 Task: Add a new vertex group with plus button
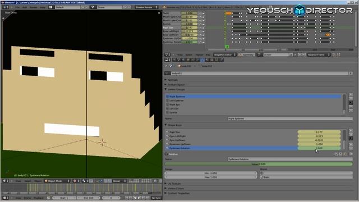click(351, 95)
